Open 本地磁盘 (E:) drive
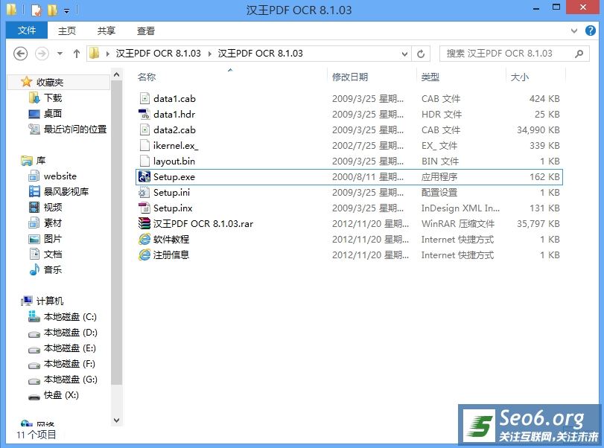The width and height of the screenshot is (604, 448). [70, 348]
